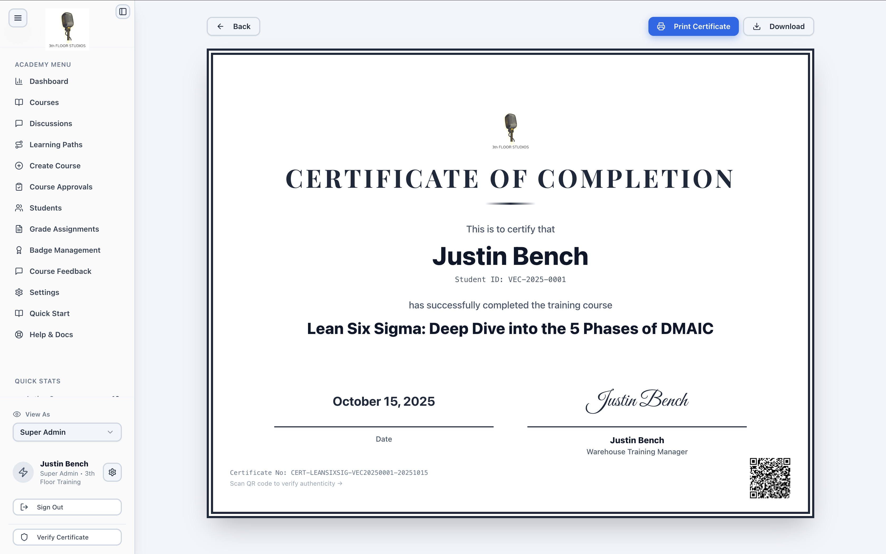
Task: Open Dashboard from academy menu
Action: [49, 81]
